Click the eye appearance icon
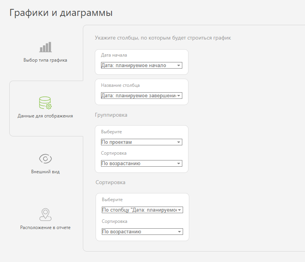This screenshot has height=262, width=305. coord(45,159)
